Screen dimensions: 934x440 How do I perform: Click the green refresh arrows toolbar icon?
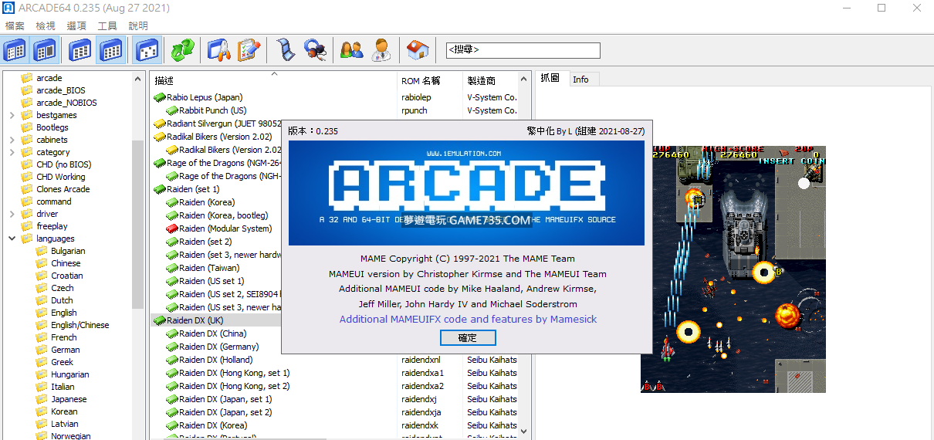(x=183, y=50)
